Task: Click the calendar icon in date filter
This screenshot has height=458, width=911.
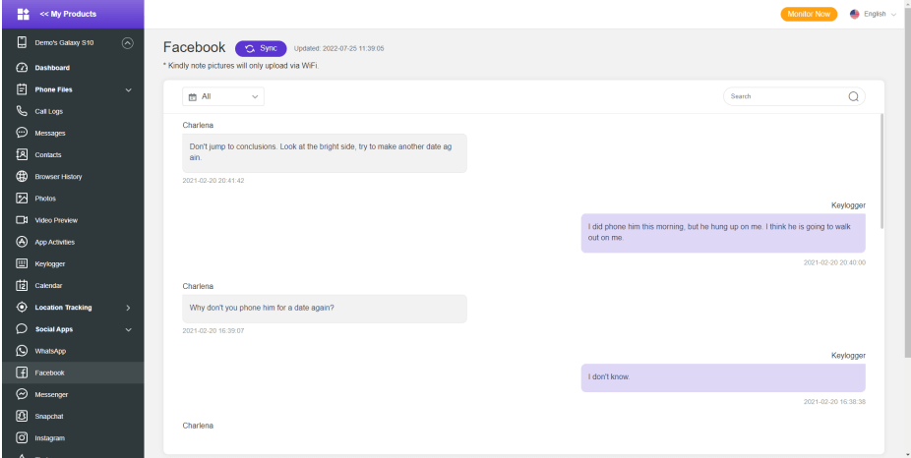Action: 193,97
